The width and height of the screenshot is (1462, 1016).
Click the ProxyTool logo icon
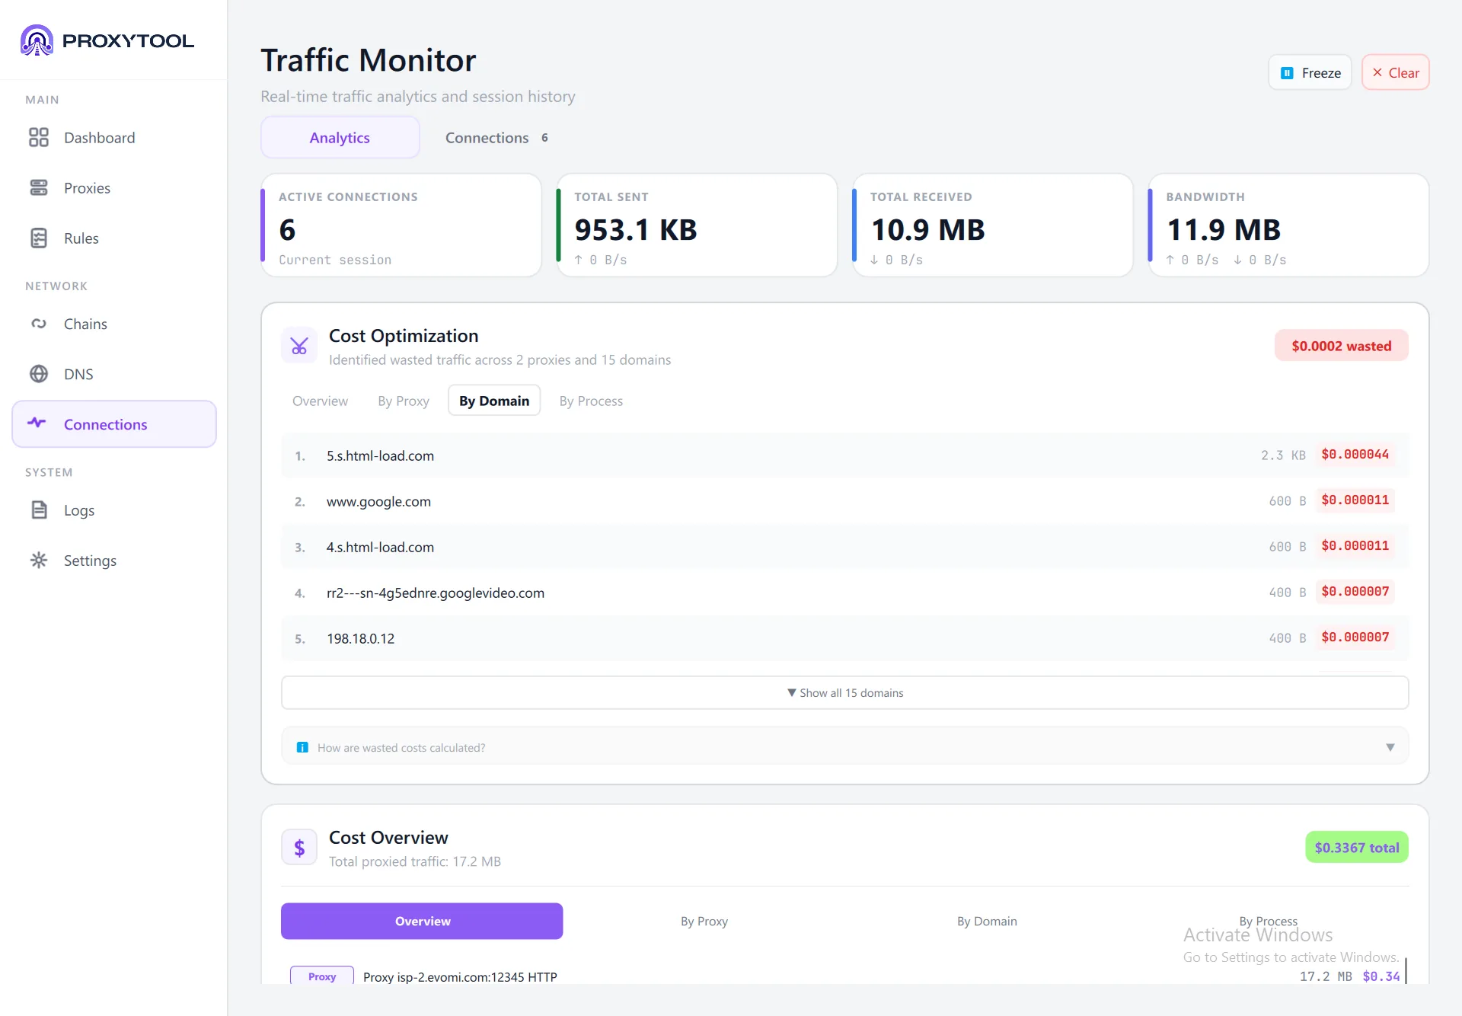pos(37,40)
